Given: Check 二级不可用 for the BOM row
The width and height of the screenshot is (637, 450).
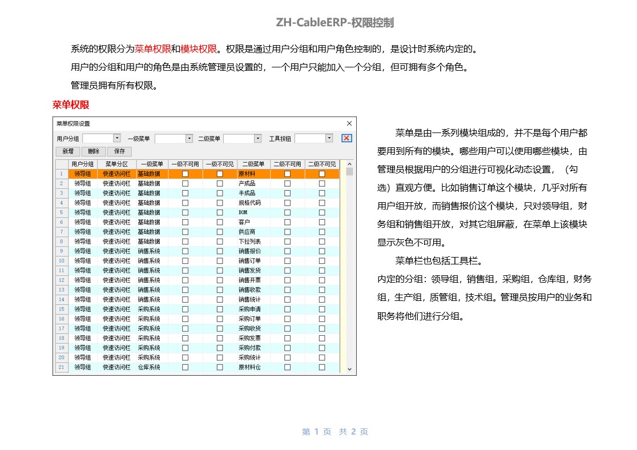Looking at the screenshot, I should (287, 212).
